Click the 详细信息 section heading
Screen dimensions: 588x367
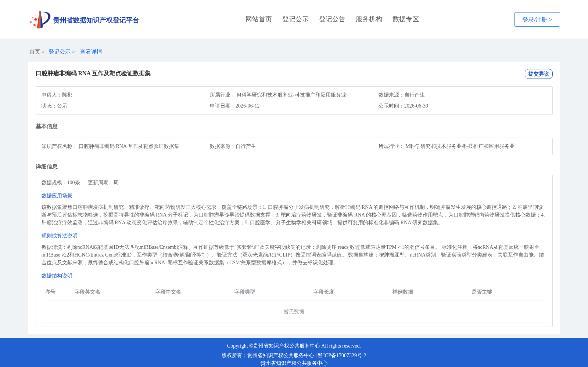tap(47, 167)
